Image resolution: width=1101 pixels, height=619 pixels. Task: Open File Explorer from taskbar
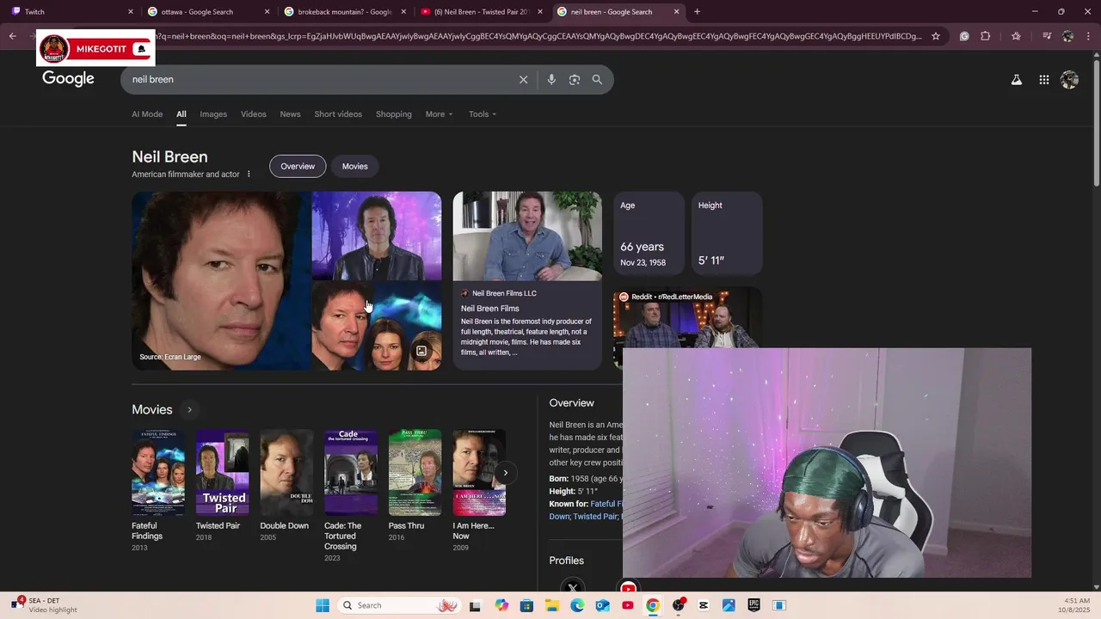click(x=551, y=605)
